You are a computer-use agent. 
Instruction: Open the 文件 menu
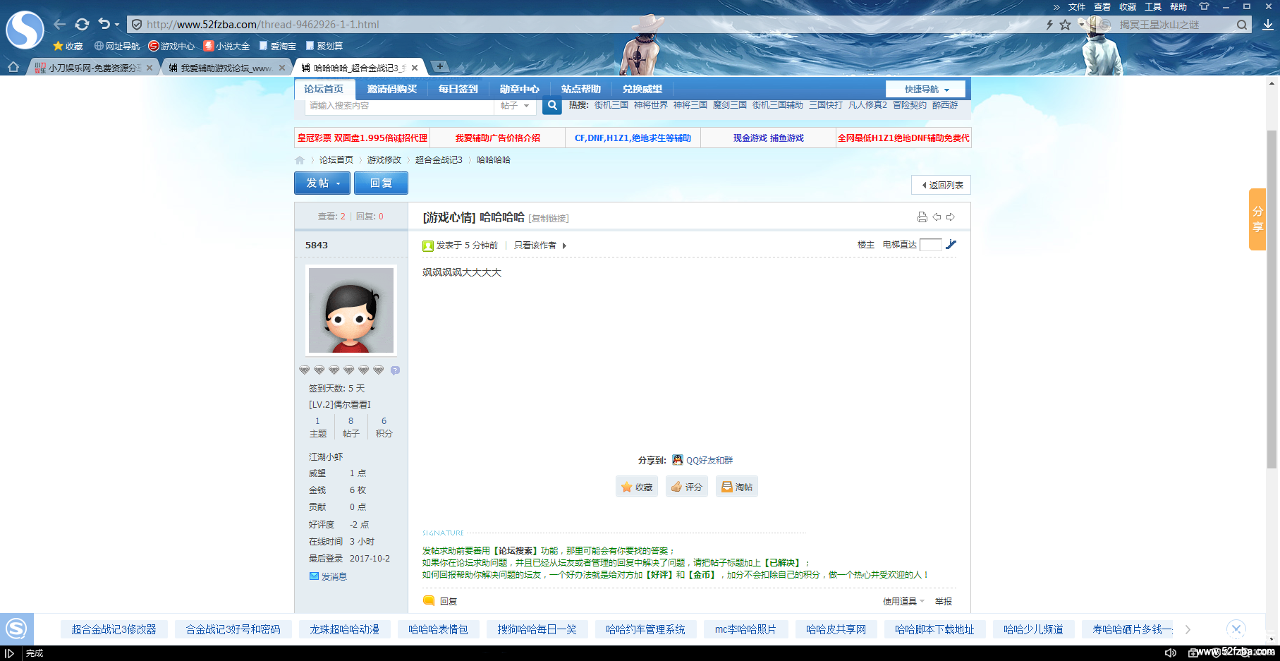[x=1077, y=7]
